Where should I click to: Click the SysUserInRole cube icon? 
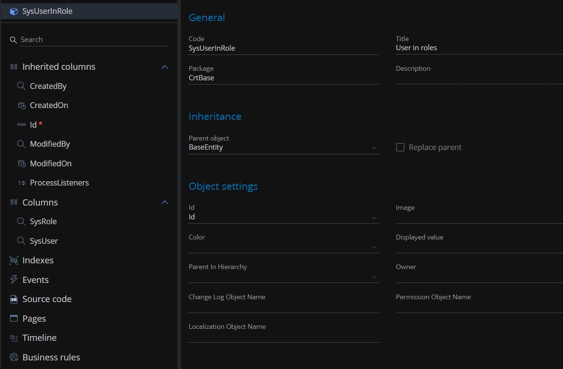point(14,11)
